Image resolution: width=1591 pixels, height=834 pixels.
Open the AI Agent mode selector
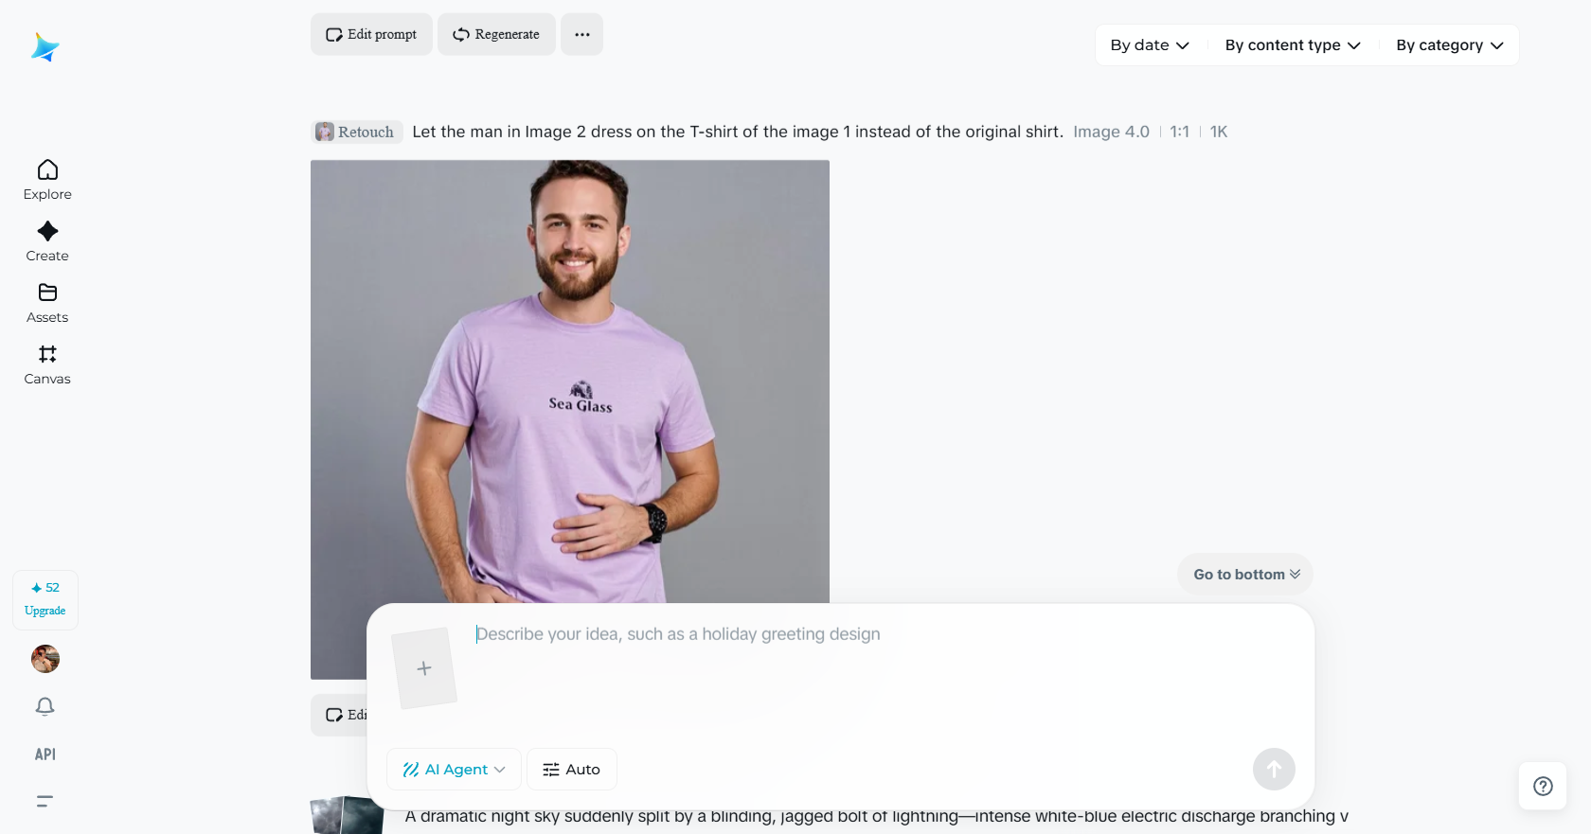tap(454, 770)
